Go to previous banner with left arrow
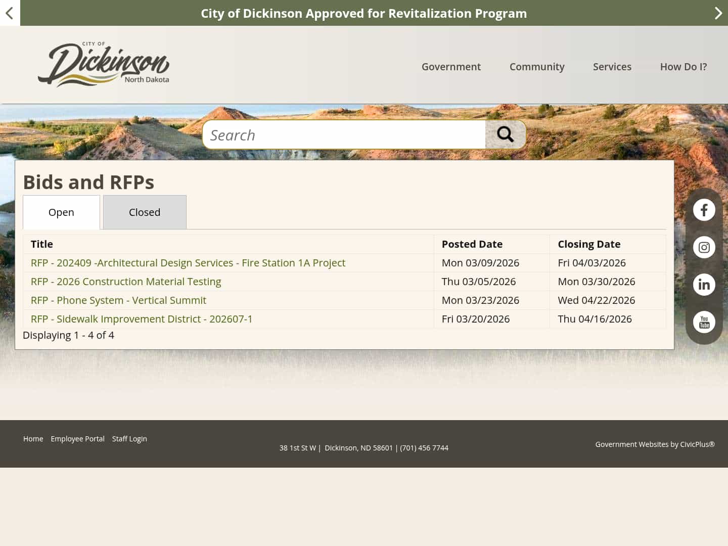728x546 pixels. (x=9, y=13)
